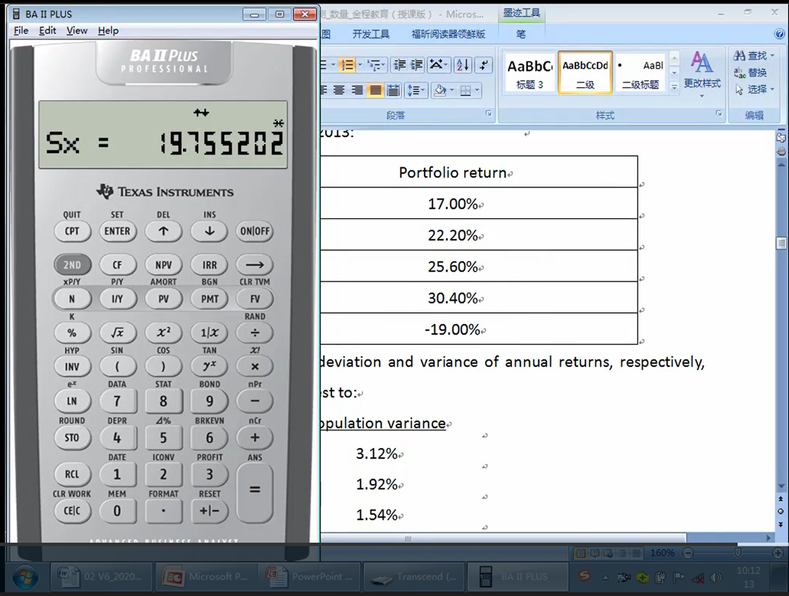Click the increase indent icon
Image resolution: width=789 pixels, height=596 pixels.
click(x=417, y=65)
